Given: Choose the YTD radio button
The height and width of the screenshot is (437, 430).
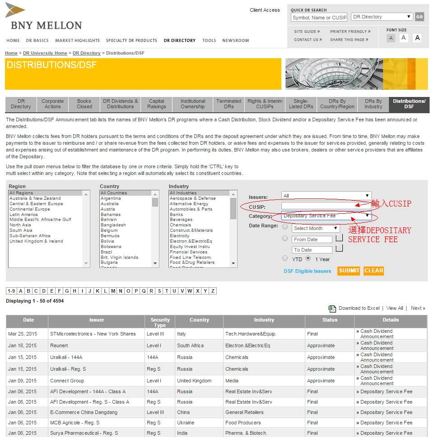Looking at the screenshot, I should [x=285, y=258].
